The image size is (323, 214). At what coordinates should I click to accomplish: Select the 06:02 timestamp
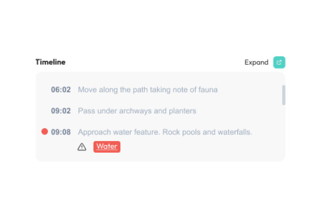[61, 90]
